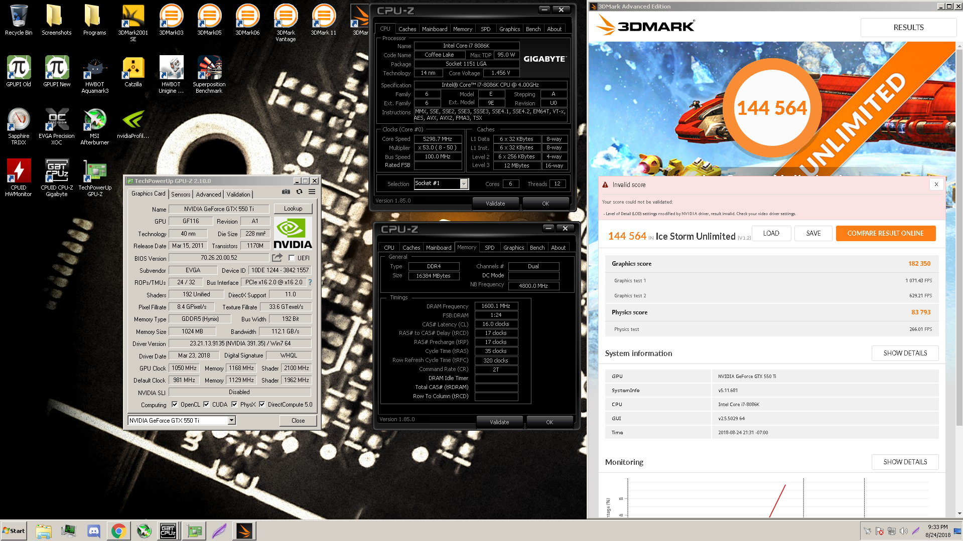Open GPUPI Old shortcut
Image resolution: width=963 pixels, height=541 pixels.
(19, 72)
